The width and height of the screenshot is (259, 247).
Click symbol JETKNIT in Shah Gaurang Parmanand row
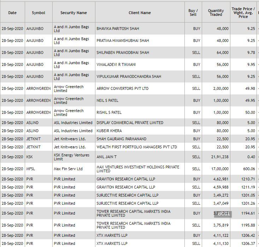[x=33, y=139]
